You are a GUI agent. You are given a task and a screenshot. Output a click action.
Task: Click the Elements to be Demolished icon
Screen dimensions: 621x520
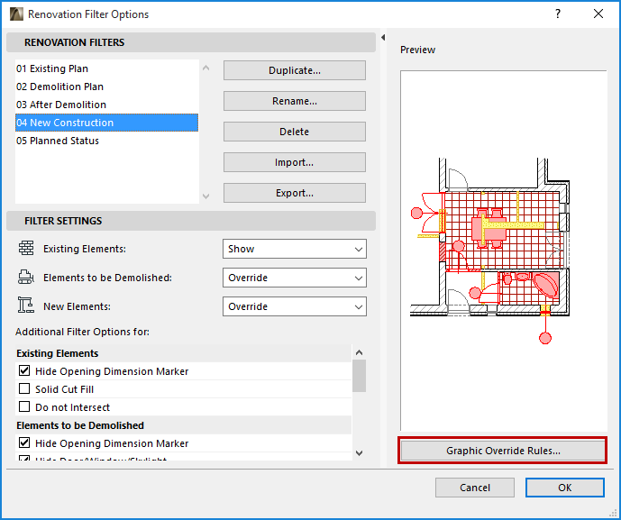[26, 278]
